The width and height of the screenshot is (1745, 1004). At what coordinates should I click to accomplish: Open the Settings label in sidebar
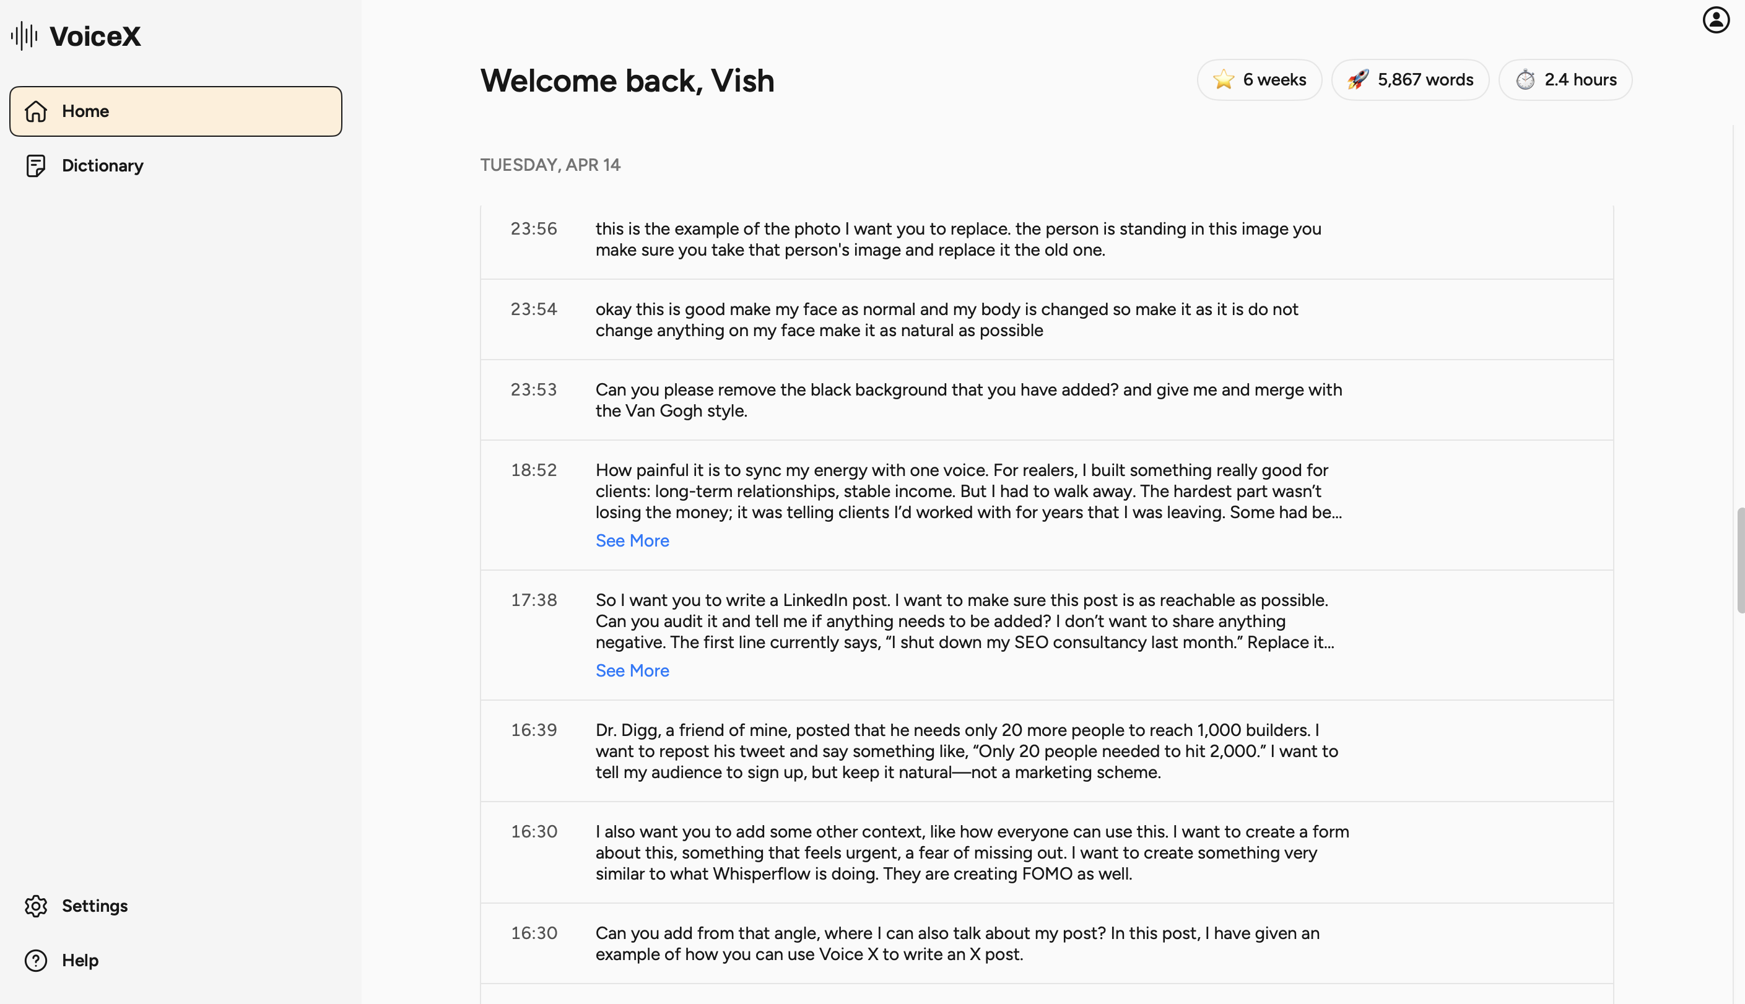[x=95, y=906]
